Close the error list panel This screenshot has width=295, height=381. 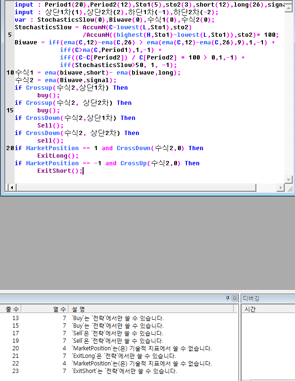235,298
